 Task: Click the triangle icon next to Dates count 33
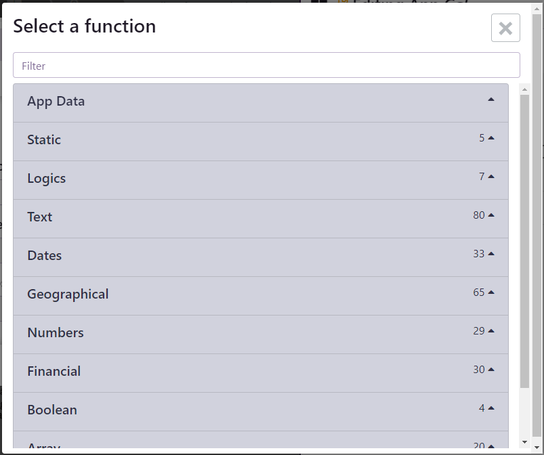(491, 254)
